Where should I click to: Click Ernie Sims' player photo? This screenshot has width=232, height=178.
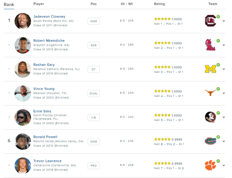(23, 118)
